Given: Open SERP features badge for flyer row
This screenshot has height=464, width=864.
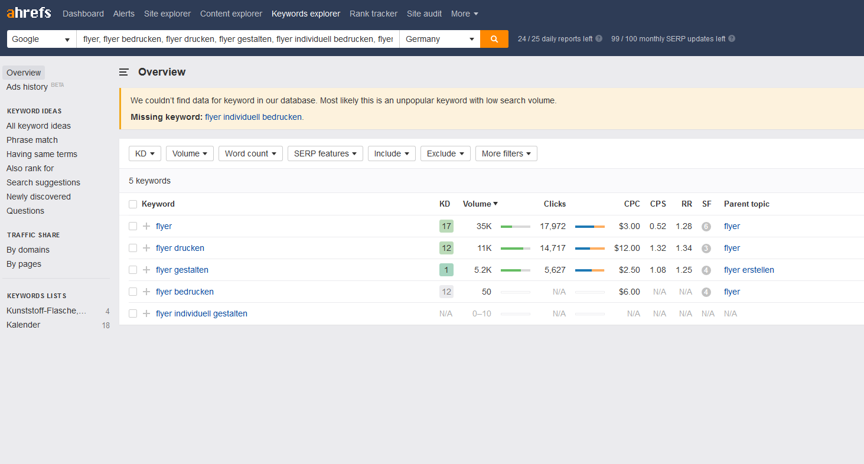Looking at the screenshot, I should (x=706, y=226).
